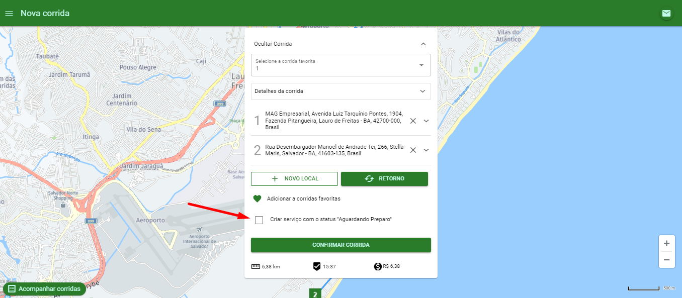The width and height of the screenshot is (682, 298).
Task: Click the price dollar icon
Action: 378,266
